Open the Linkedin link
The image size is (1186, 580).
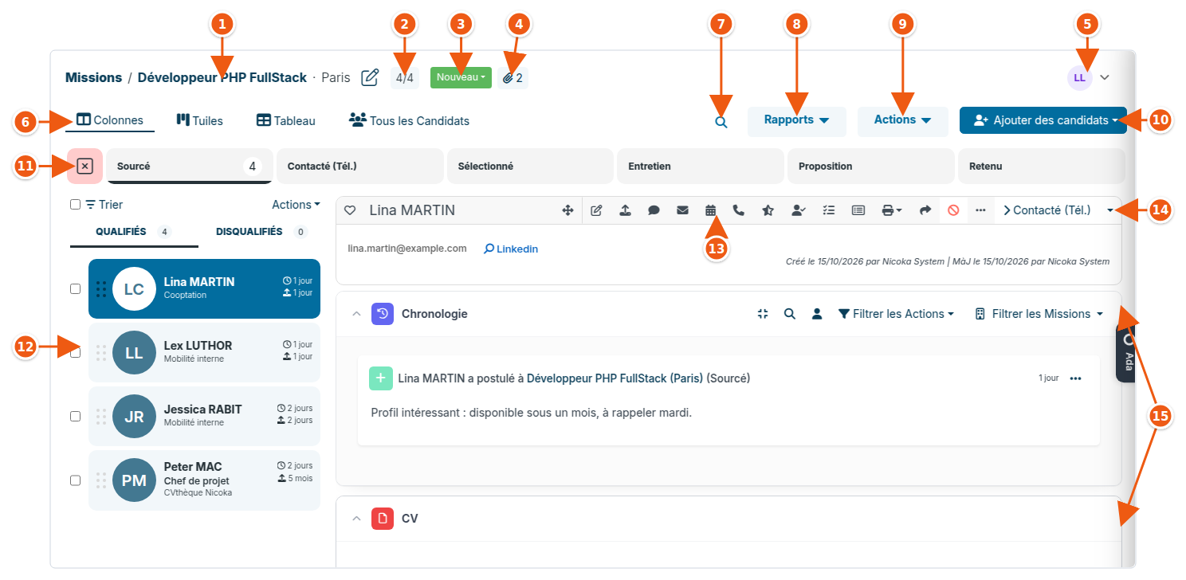511,249
